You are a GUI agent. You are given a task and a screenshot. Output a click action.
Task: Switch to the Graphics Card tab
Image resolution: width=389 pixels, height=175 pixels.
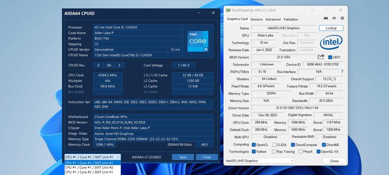pyautogui.click(x=237, y=19)
